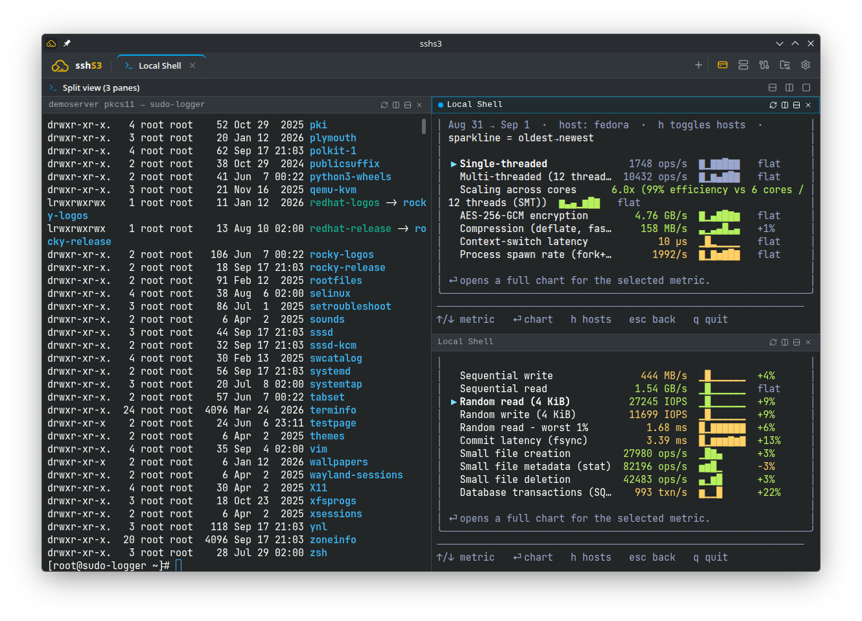Refresh the upper Local Shell pane
The width and height of the screenshot is (862, 621).
pos(773,105)
